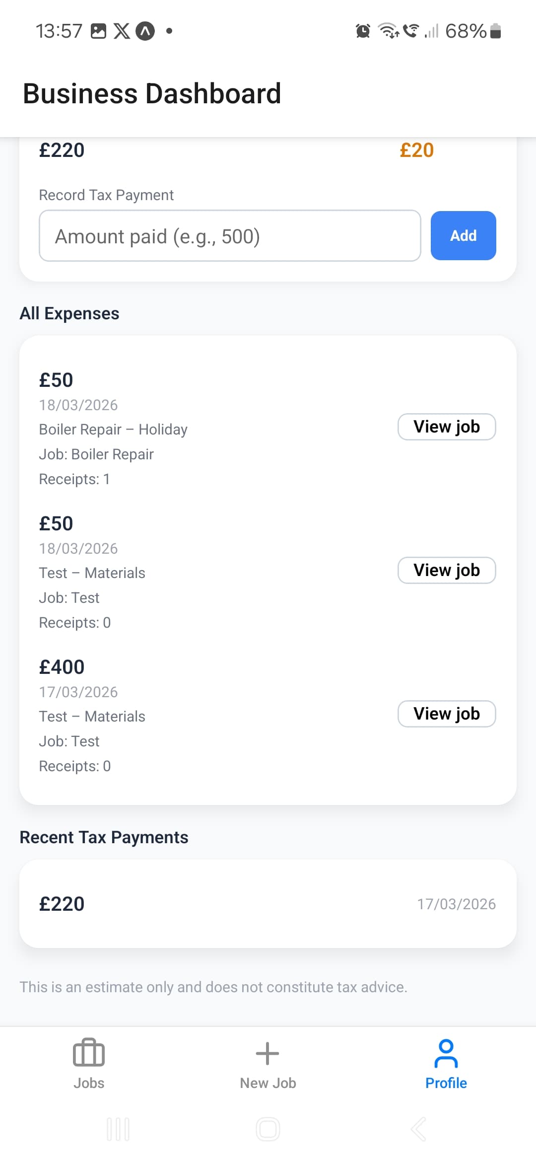View job for £50 Test Materials expense

click(447, 570)
